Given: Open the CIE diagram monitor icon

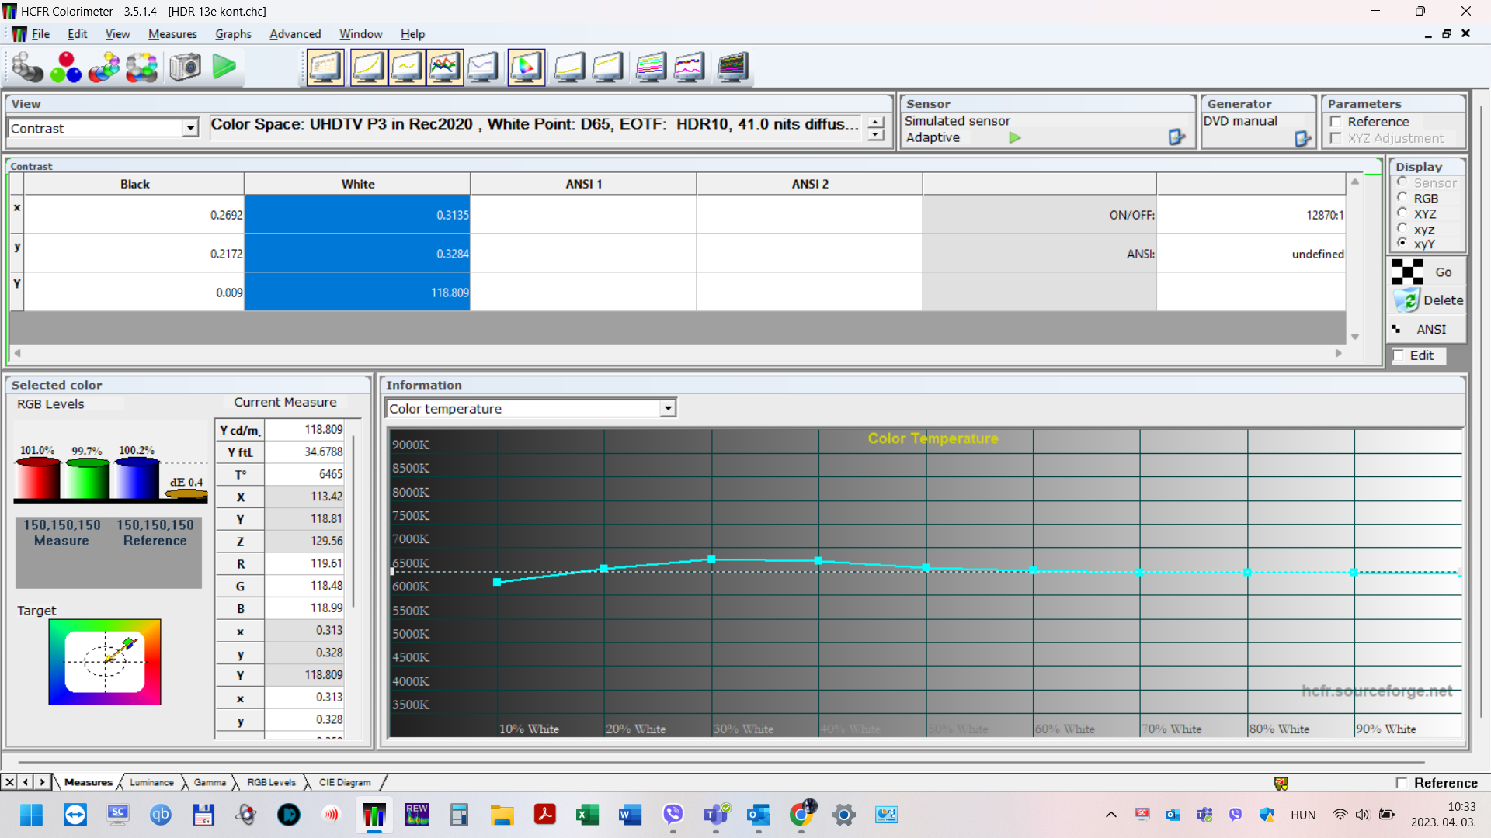Looking at the screenshot, I should coord(526,68).
